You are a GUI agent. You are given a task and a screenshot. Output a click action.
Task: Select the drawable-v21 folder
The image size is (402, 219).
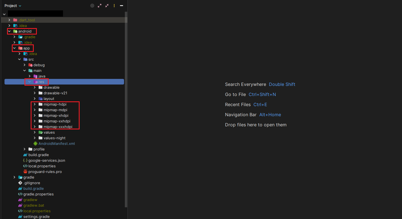pos(55,93)
